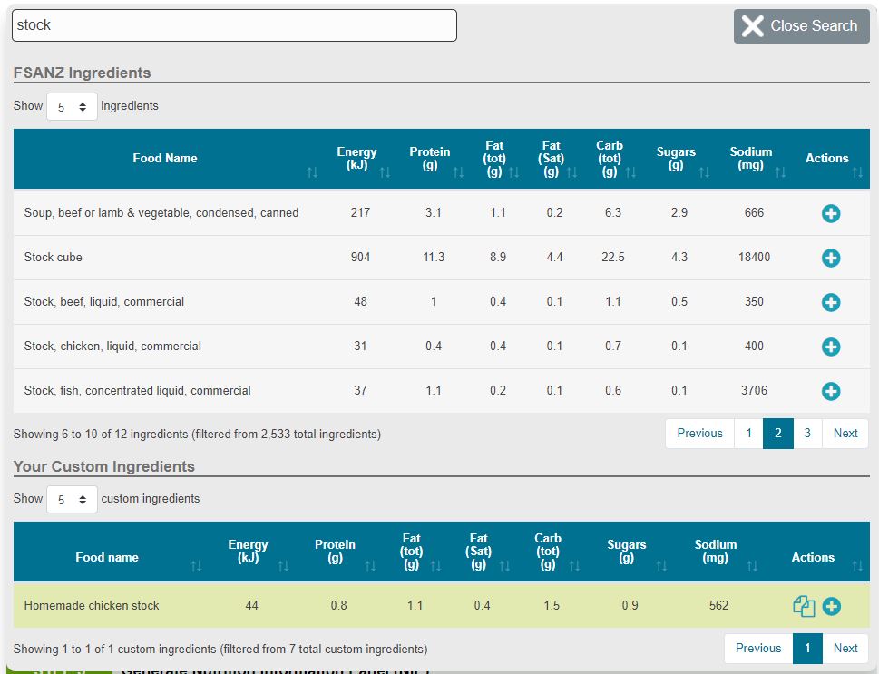The width and height of the screenshot is (879, 674).
Task: Click the search field containing 'stock'
Action: [234, 25]
